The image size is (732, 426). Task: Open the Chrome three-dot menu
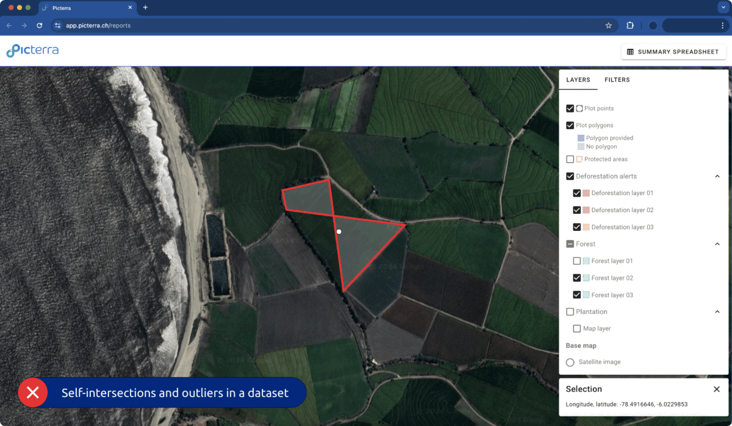click(722, 26)
